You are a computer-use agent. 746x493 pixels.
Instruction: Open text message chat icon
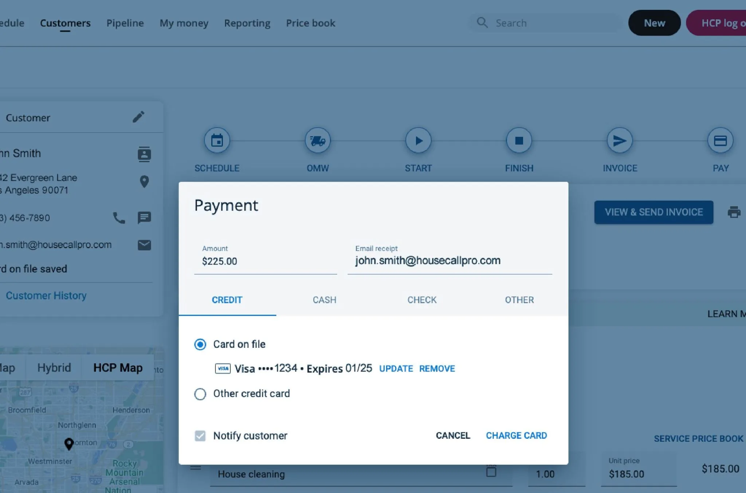[144, 218]
